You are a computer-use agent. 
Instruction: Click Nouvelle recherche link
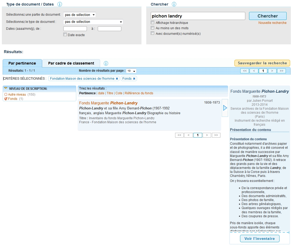tap(272, 23)
